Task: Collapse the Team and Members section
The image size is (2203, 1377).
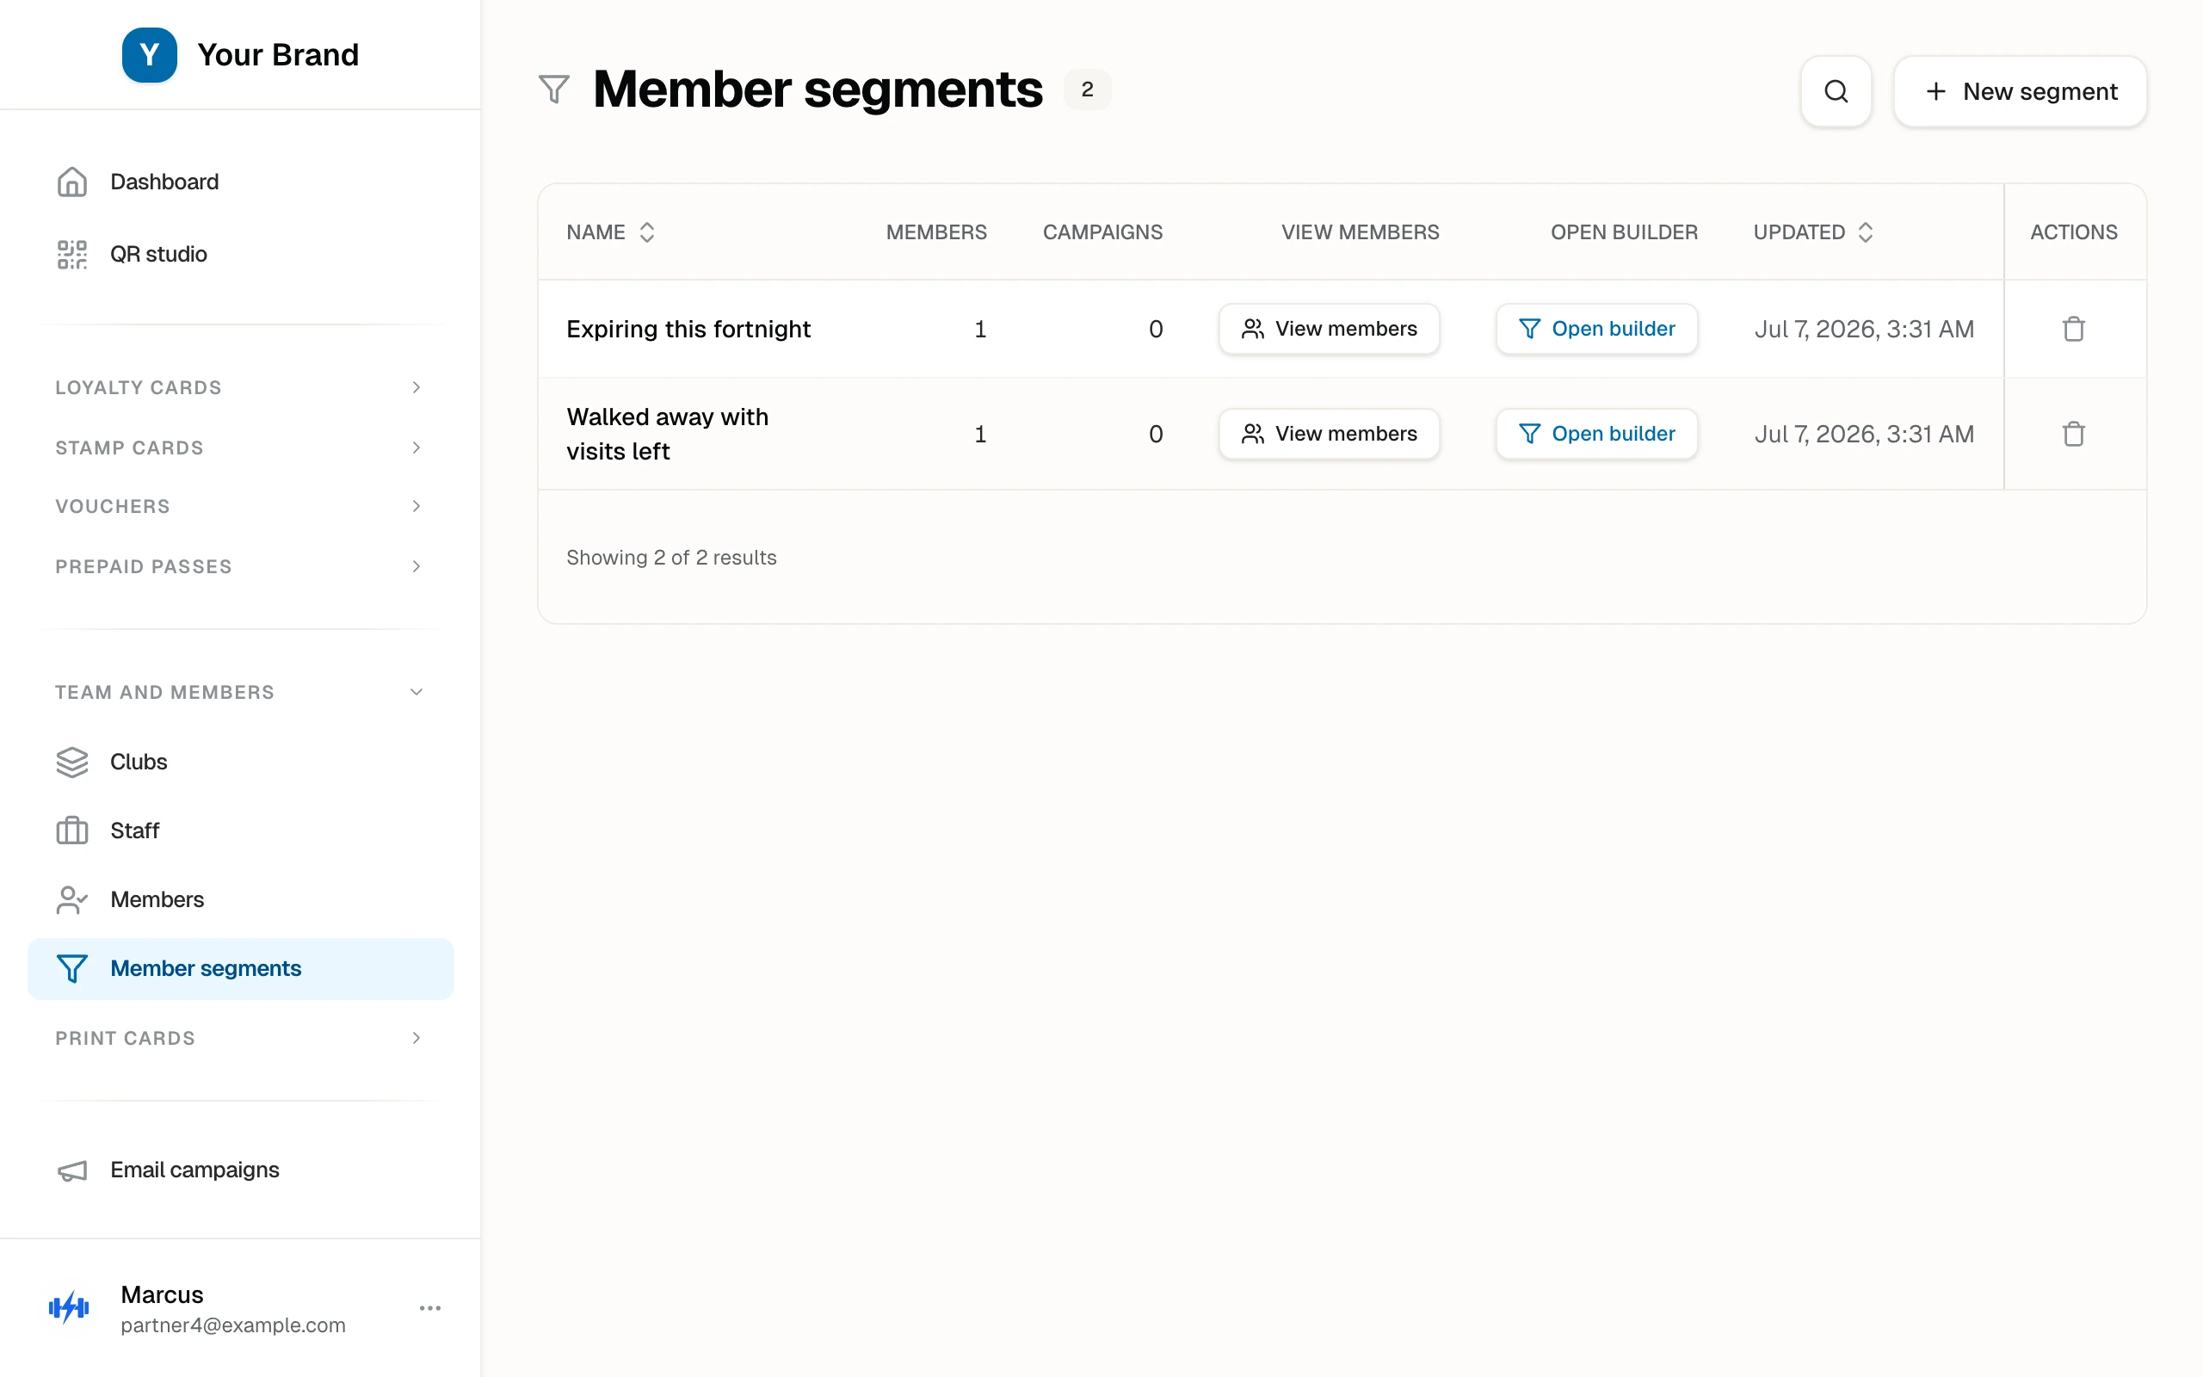Action: [x=240, y=692]
